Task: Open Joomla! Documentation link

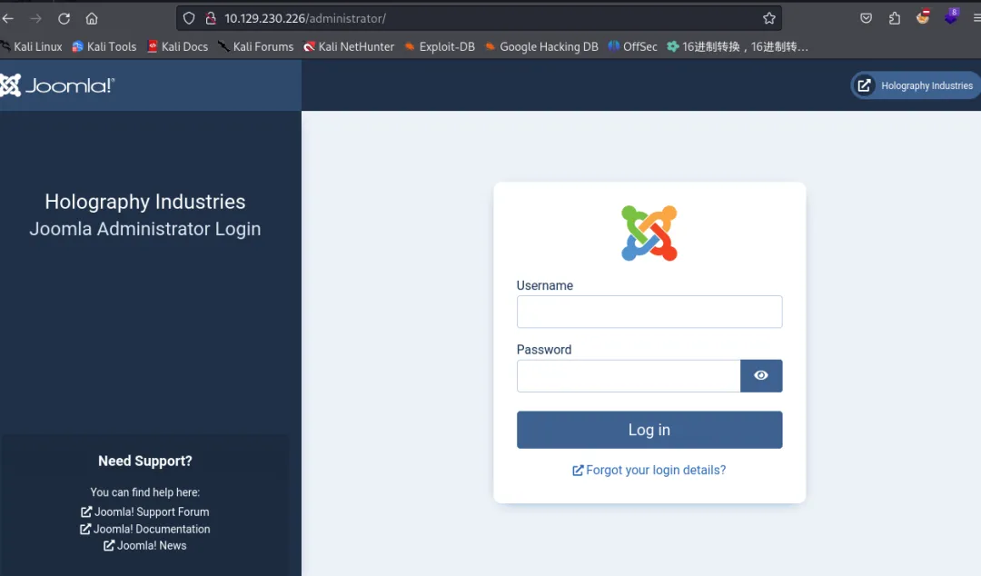Action: [x=145, y=529]
